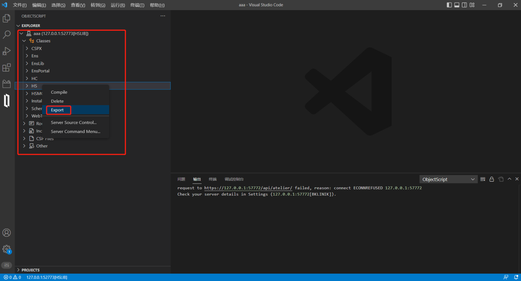The image size is (521, 281).
Task: Switch to the 终端 panel tab
Action: pyautogui.click(x=213, y=179)
